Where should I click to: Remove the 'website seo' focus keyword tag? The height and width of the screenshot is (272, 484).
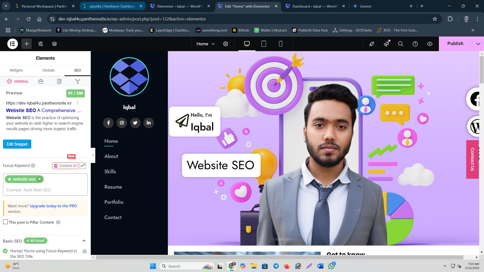[x=39, y=179]
